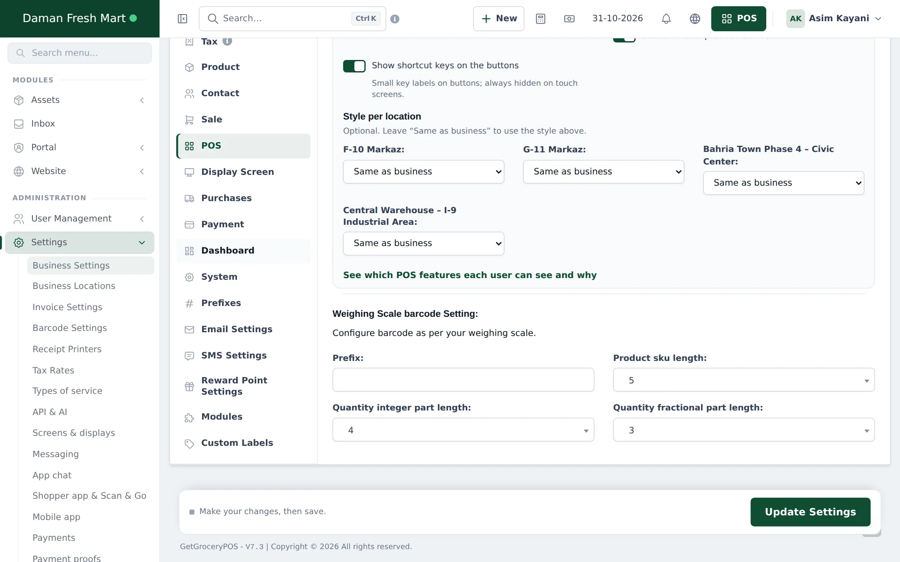Click the Portal shield icon in the sidebar
The height and width of the screenshot is (562, 900).
19,148
